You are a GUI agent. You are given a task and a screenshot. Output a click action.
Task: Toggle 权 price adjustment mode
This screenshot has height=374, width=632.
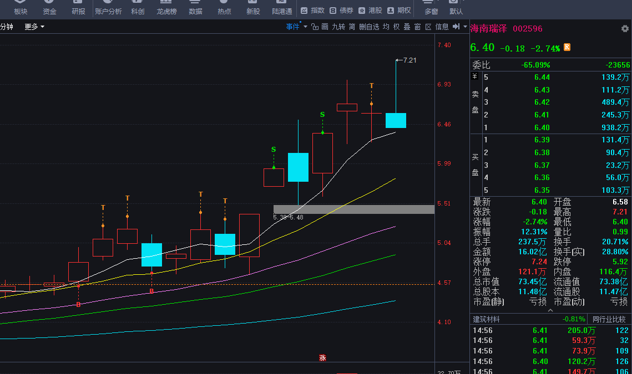coord(396,27)
